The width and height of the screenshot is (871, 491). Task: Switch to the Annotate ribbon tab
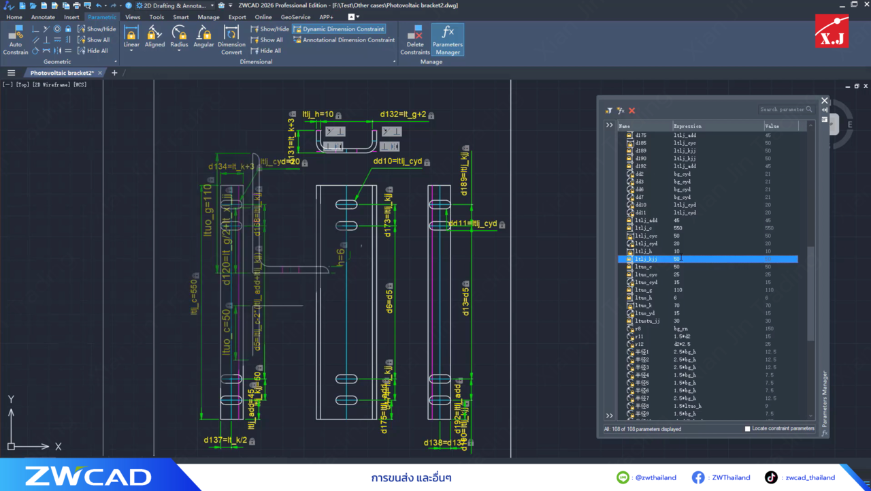pos(43,17)
